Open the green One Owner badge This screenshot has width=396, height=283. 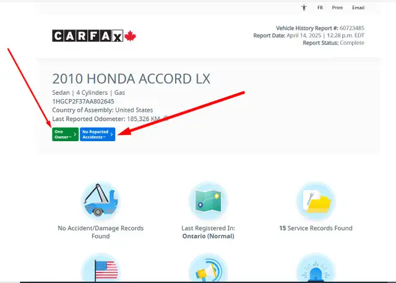(x=65, y=134)
